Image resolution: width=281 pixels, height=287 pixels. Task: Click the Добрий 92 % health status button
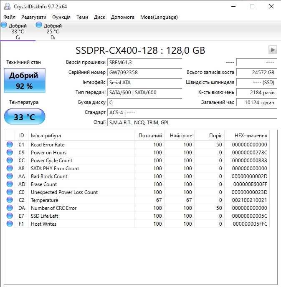point(25,81)
